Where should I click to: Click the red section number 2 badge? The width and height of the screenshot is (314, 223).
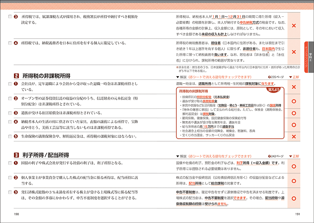click(16, 76)
